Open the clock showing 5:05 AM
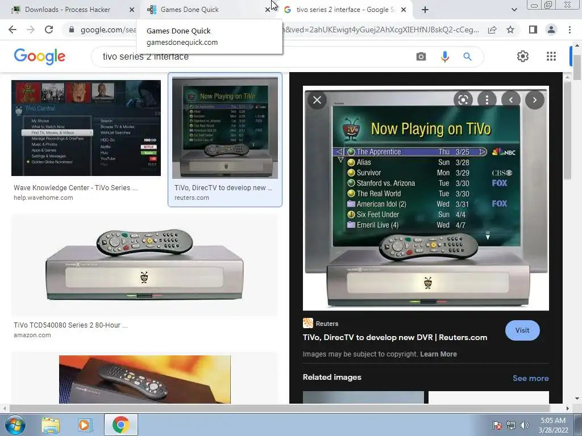 tap(553, 425)
